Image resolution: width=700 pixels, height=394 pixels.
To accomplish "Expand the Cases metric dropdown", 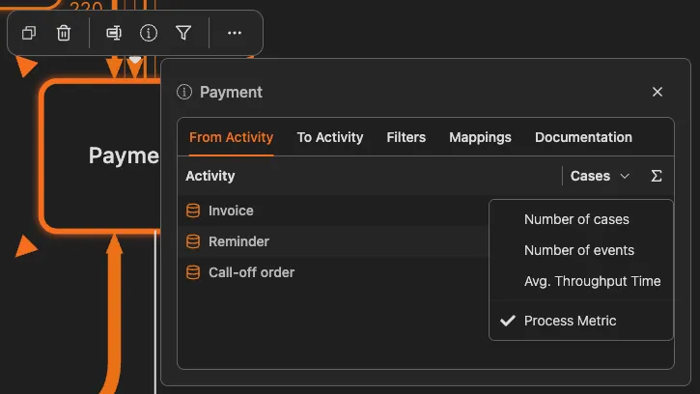I will 600,176.
